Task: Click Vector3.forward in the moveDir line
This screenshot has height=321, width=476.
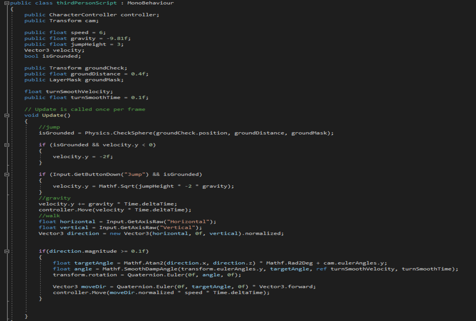Action: pos(286,287)
